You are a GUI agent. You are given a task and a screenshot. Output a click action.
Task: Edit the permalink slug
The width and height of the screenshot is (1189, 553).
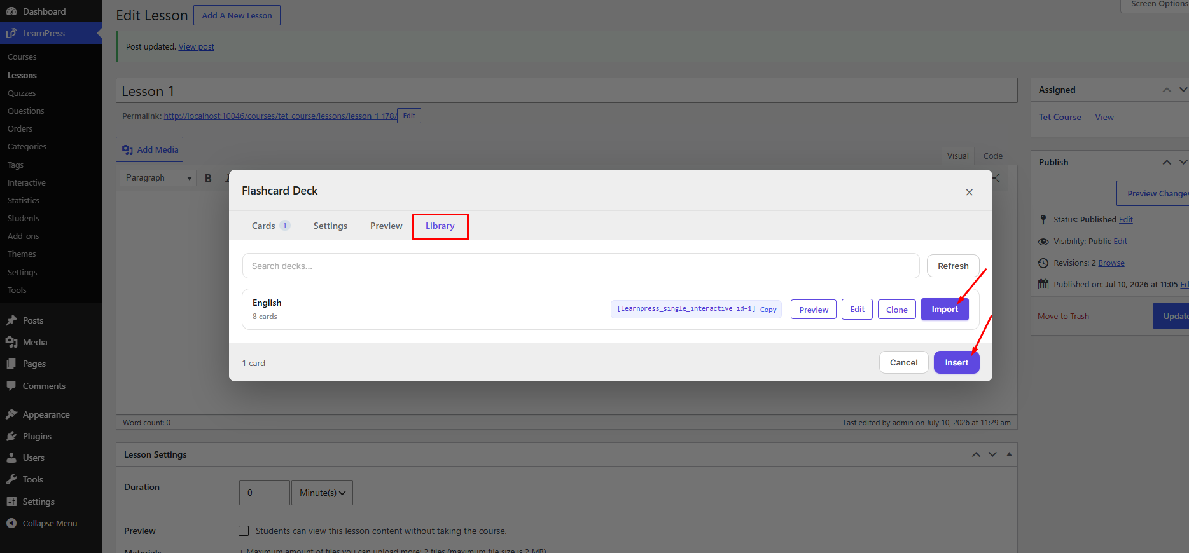[x=409, y=116]
